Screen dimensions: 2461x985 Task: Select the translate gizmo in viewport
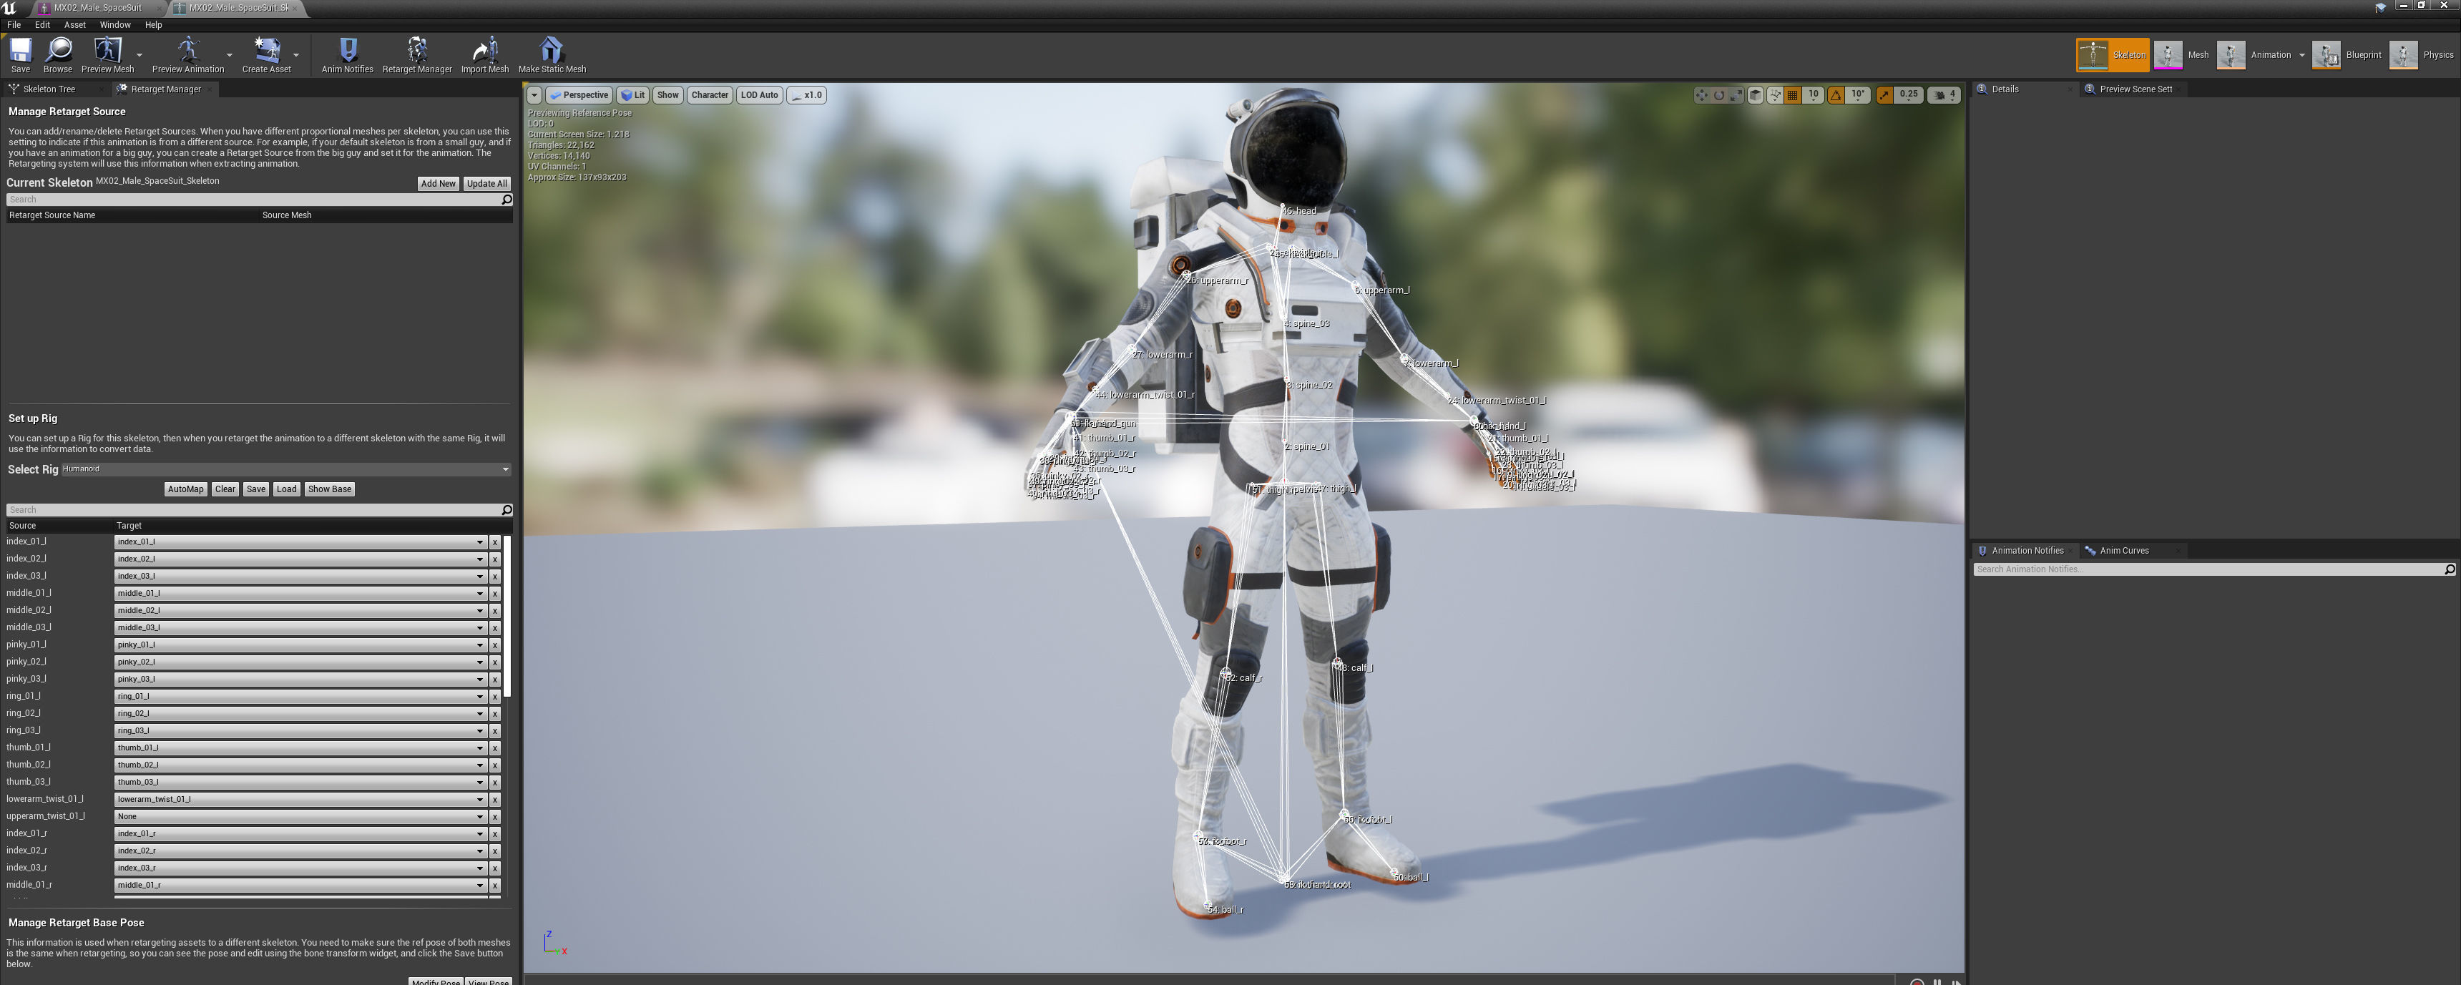tap(1701, 94)
